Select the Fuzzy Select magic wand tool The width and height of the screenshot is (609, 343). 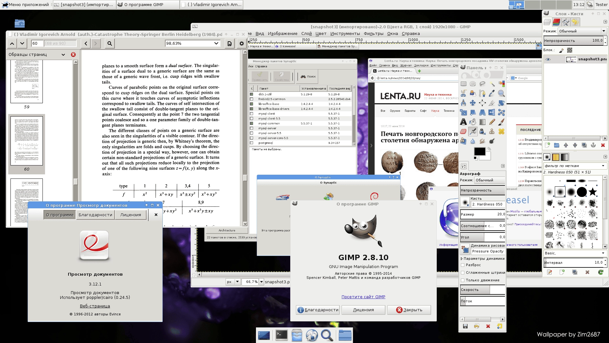[x=492, y=84]
